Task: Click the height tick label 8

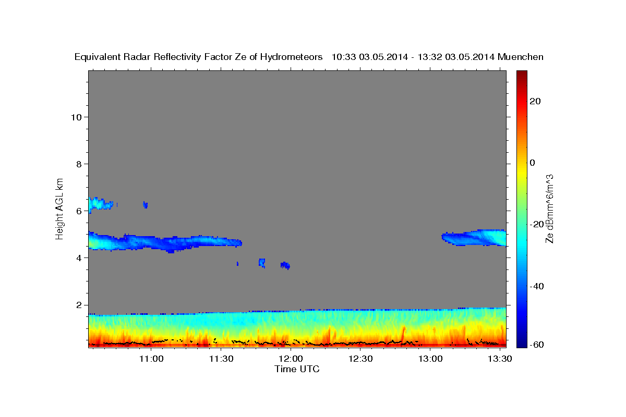Action: click(79, 164)
